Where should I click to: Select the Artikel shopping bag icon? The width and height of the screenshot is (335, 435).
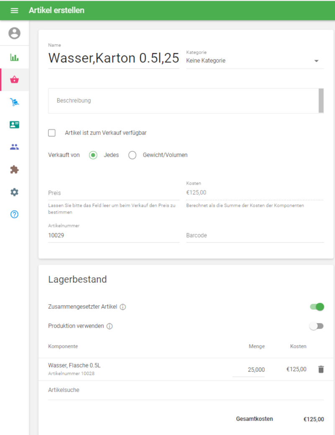click(x=14, y=79)
